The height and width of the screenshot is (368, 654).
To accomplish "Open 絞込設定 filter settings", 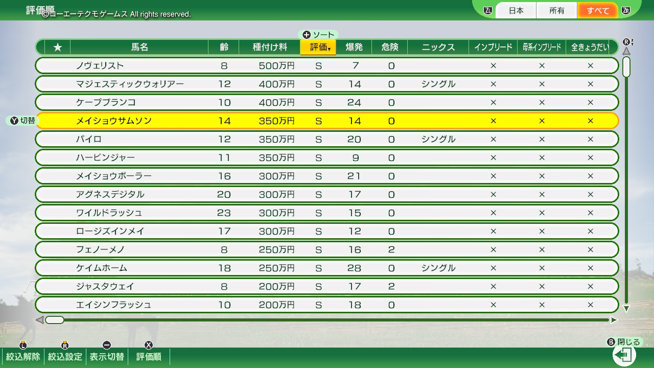I will (65, 357).
